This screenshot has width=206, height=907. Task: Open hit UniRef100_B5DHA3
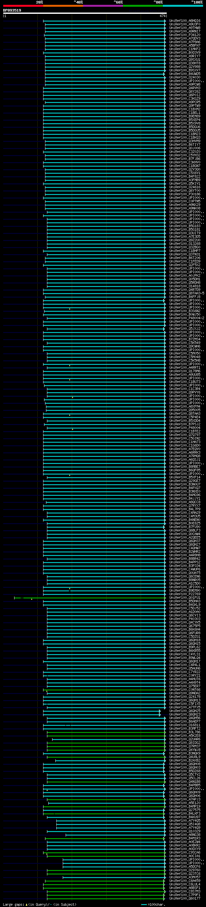point(185,601)
